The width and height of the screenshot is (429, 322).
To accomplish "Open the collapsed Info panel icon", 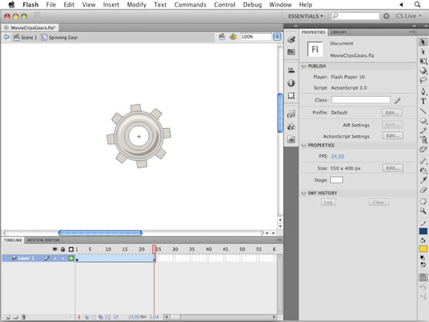I will click(x=291, y=83).
